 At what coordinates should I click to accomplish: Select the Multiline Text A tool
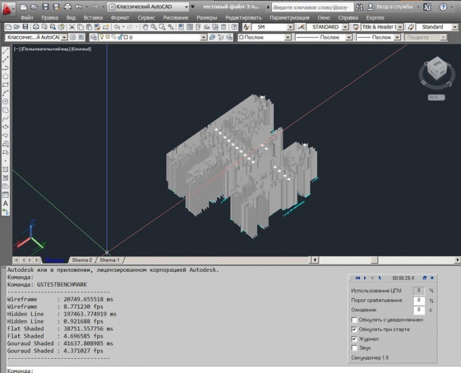pos(5,203)
